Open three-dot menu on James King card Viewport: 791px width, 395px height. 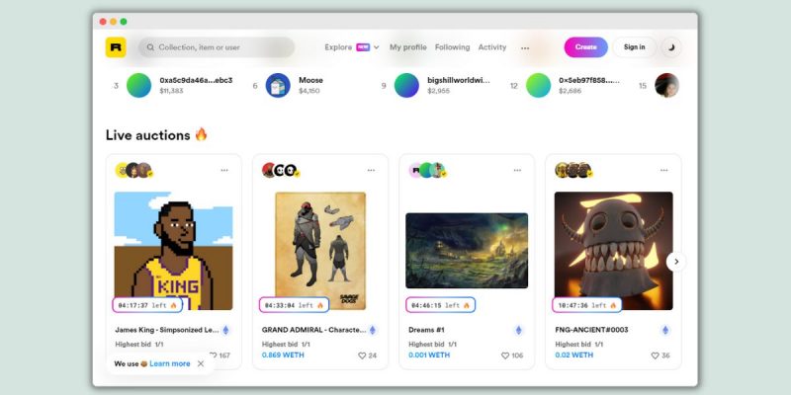224,170
